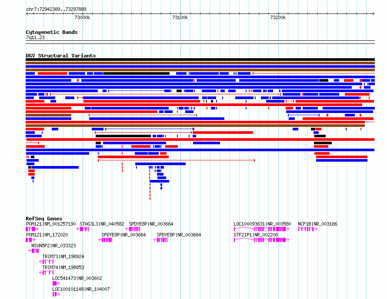
Task: Click the magenta gene glyph under TRIM73|NM_198924
Action: [47, 262]
